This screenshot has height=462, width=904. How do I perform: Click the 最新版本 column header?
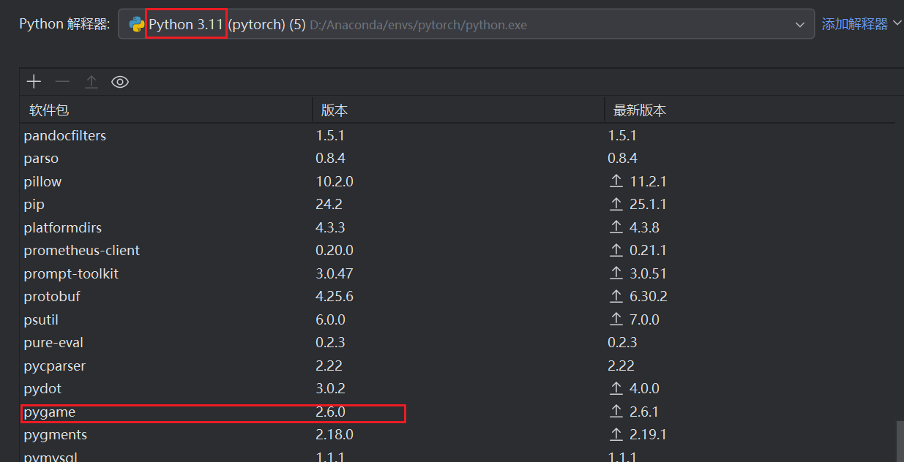click(640, 110)
